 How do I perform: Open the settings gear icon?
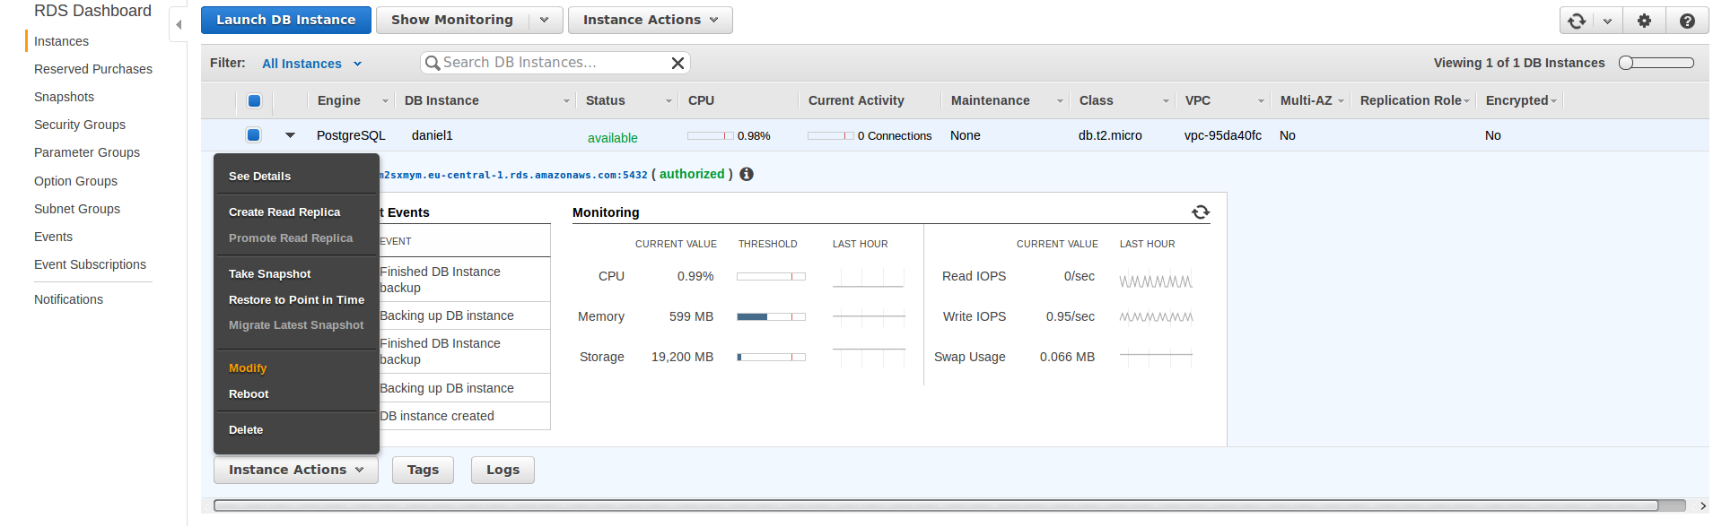[x=1644, y=21]
